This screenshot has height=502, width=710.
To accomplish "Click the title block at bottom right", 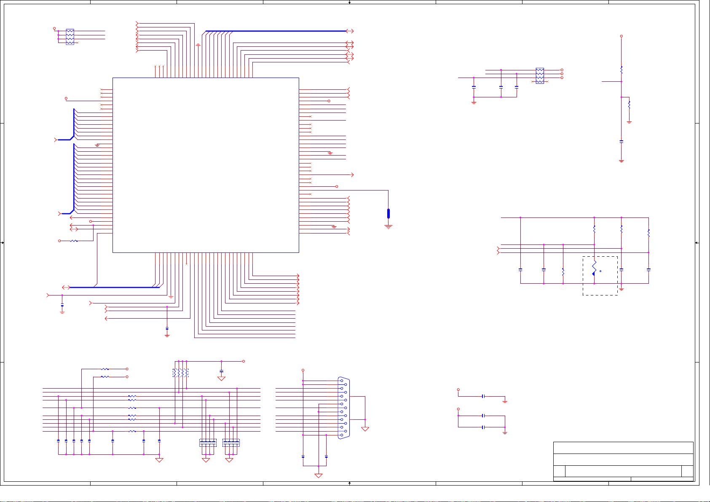I will [x=623, y=461].
